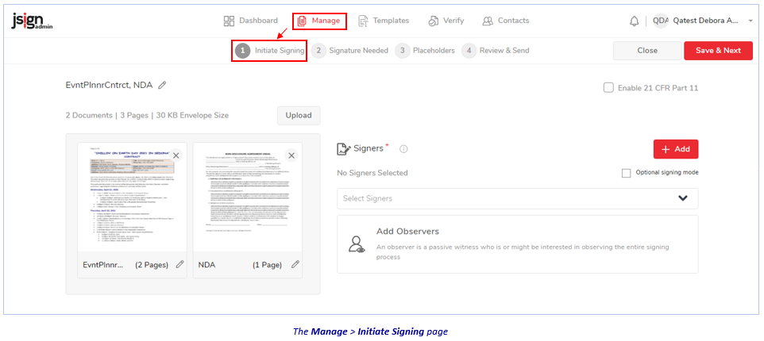Expand the Select Signers dropdown
The image size is (764, 341).
tap(681, 198)
